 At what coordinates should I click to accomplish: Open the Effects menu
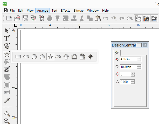65,11
